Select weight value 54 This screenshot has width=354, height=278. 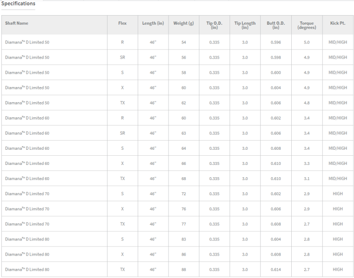coord(184,42)
